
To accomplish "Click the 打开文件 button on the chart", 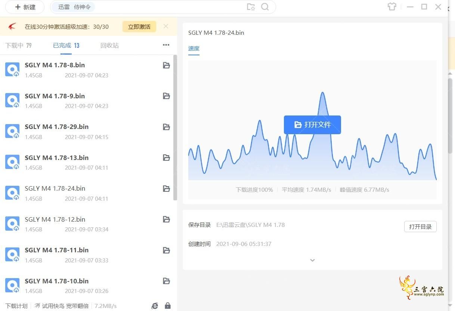I will click(312, 125).
